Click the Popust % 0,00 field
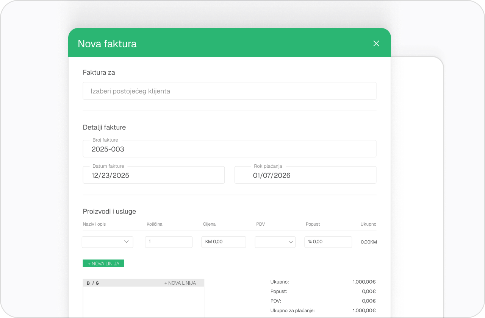 point(328,242)
